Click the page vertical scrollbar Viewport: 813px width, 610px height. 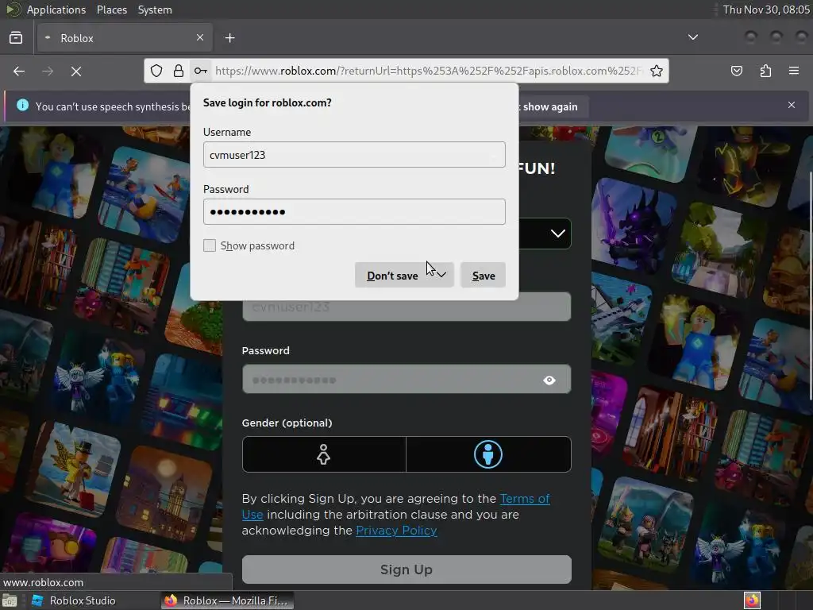click(x=810, y=285)
